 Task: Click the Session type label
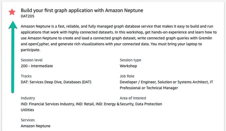click(130, 60)
